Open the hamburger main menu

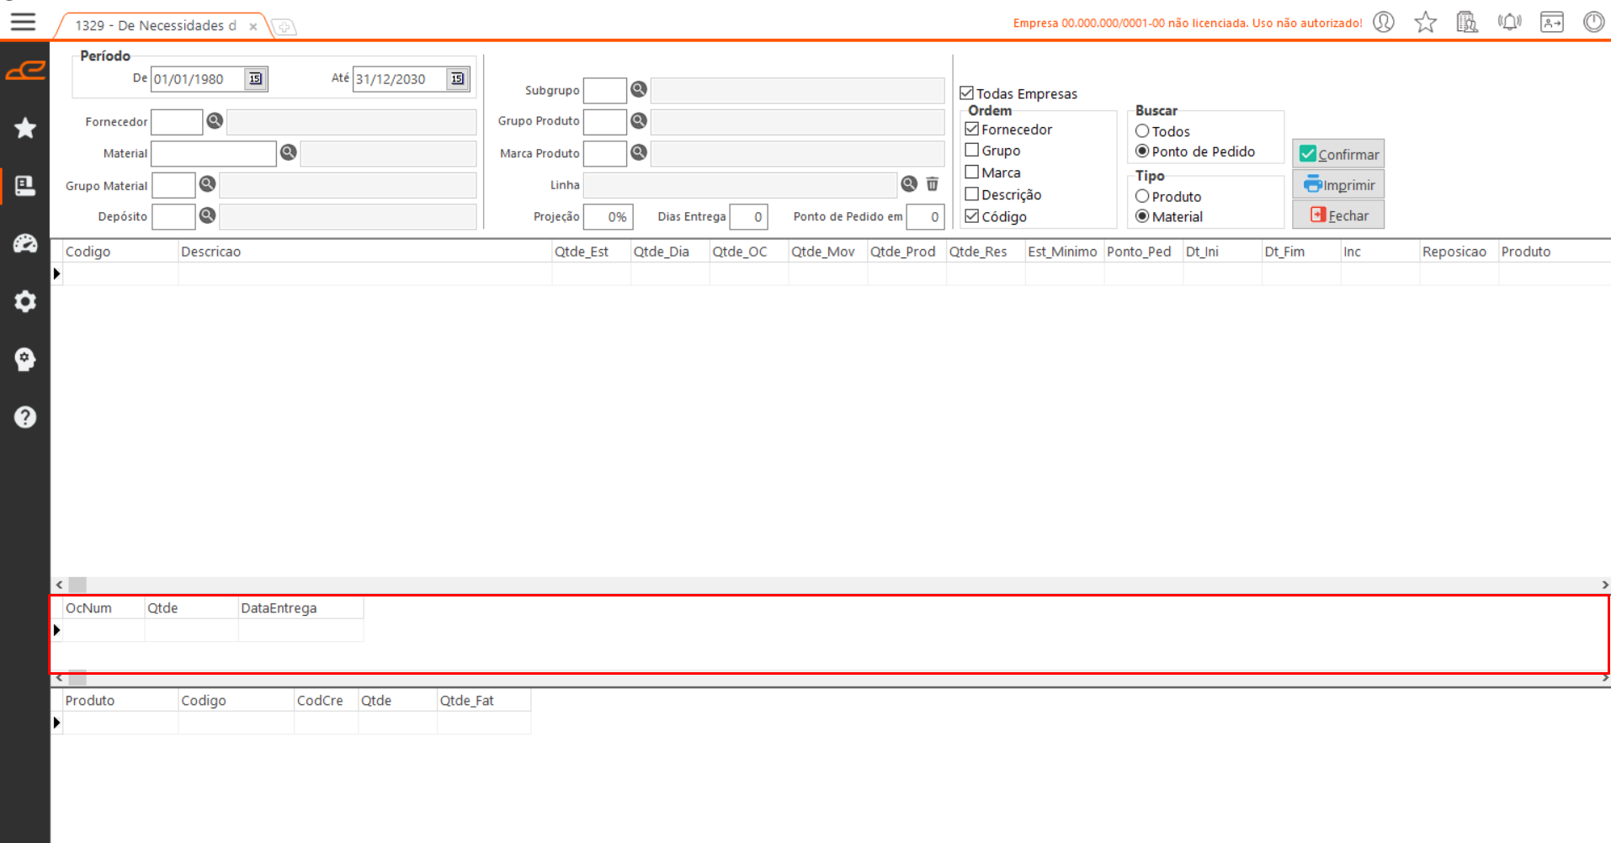(x=23, y=22)
